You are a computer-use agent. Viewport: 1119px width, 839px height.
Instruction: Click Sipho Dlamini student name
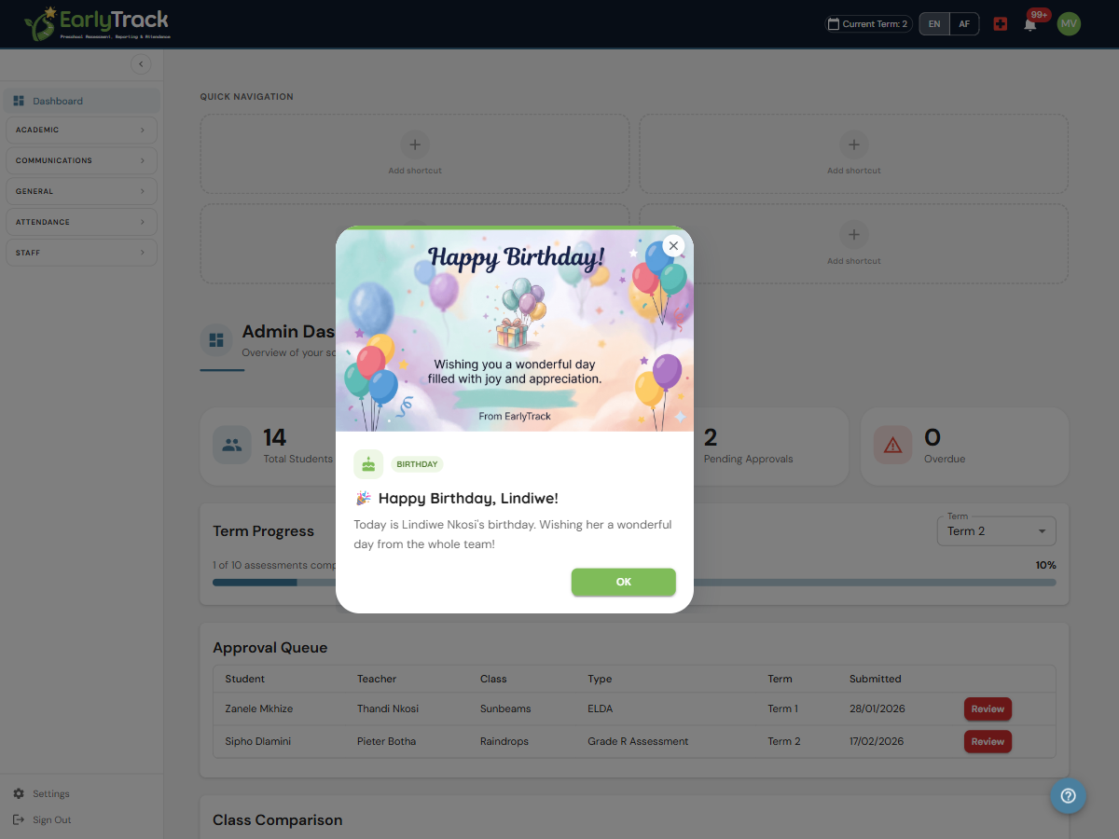coord(257,741)
